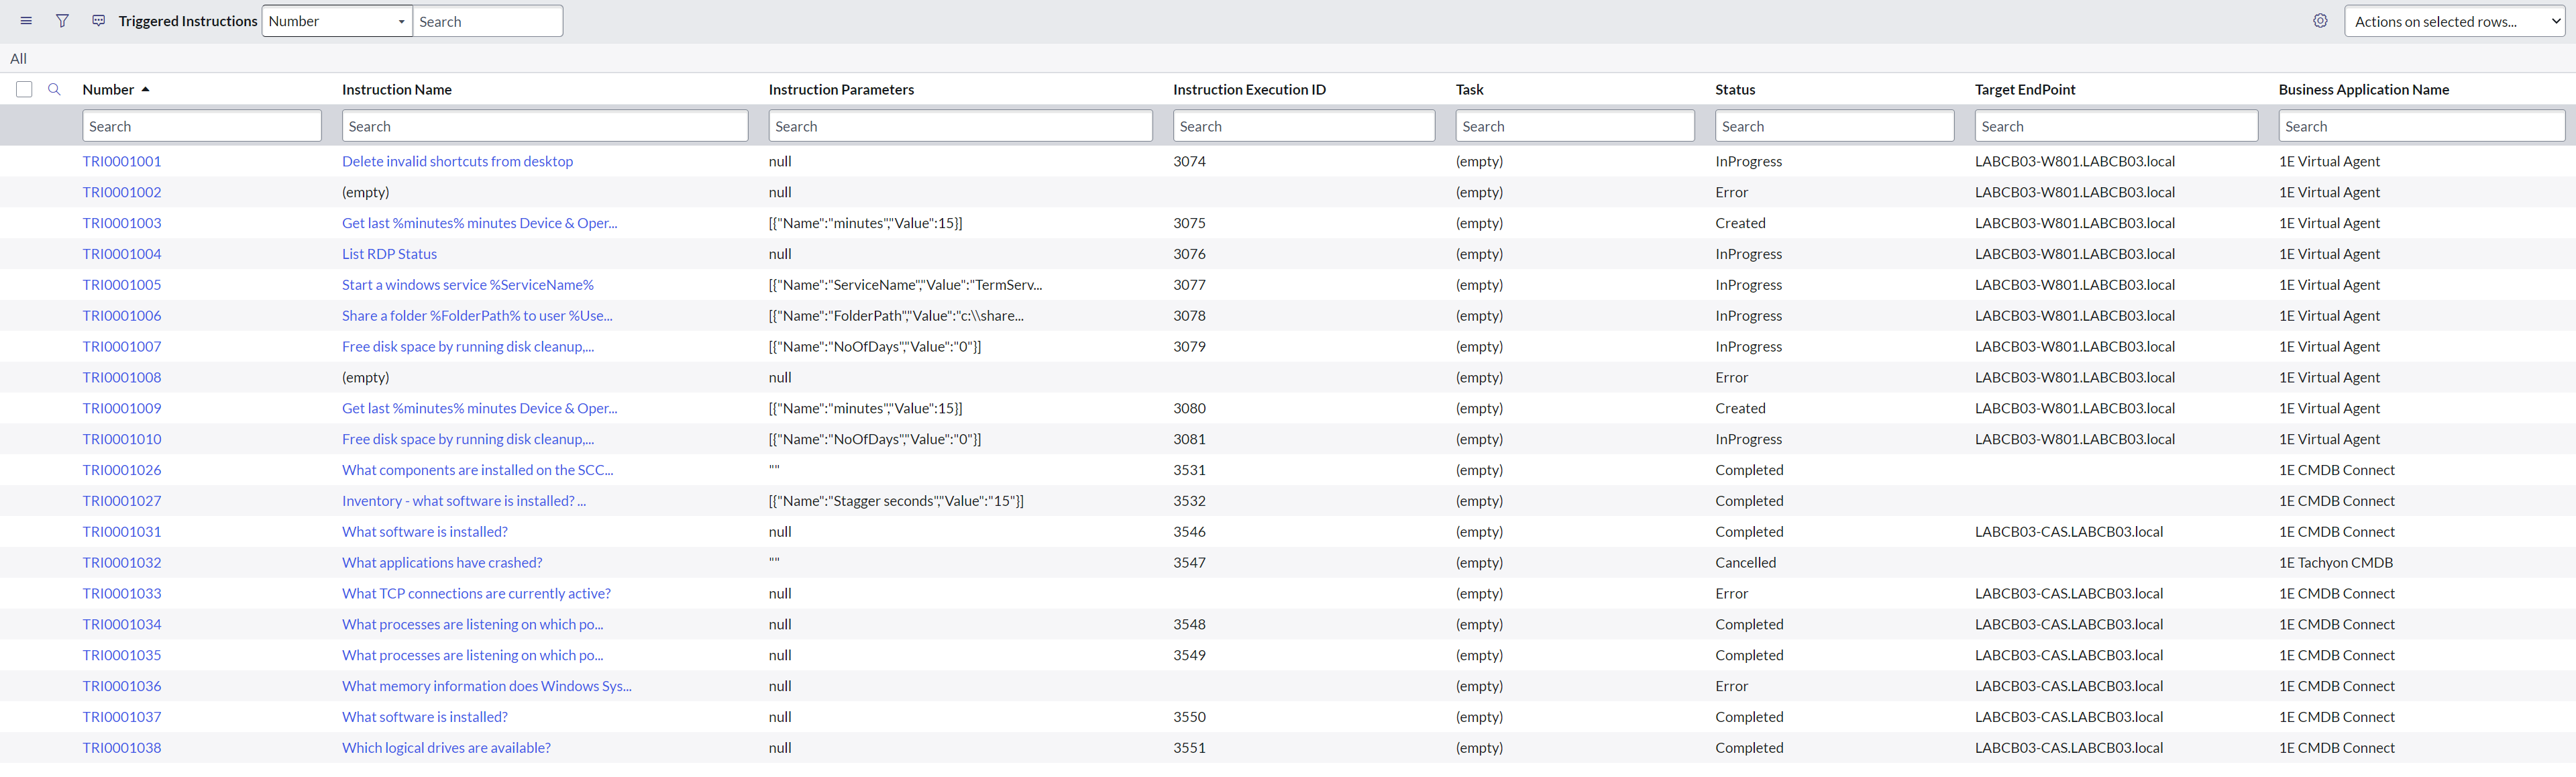This screenshot has width=2576, height=777.
Task: Toggle the column search magnifier icon
Action: pyautogui.click(x=55, y=90)
